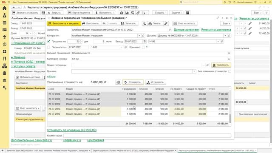Open Данные заявителя link
The height and width of the screenshot is (153, 272).
[186, 30]
